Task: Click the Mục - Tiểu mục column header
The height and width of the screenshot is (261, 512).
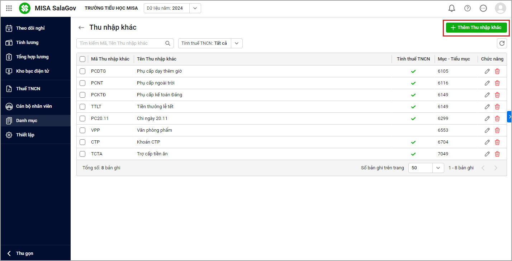Action: (x=454, y=59)
